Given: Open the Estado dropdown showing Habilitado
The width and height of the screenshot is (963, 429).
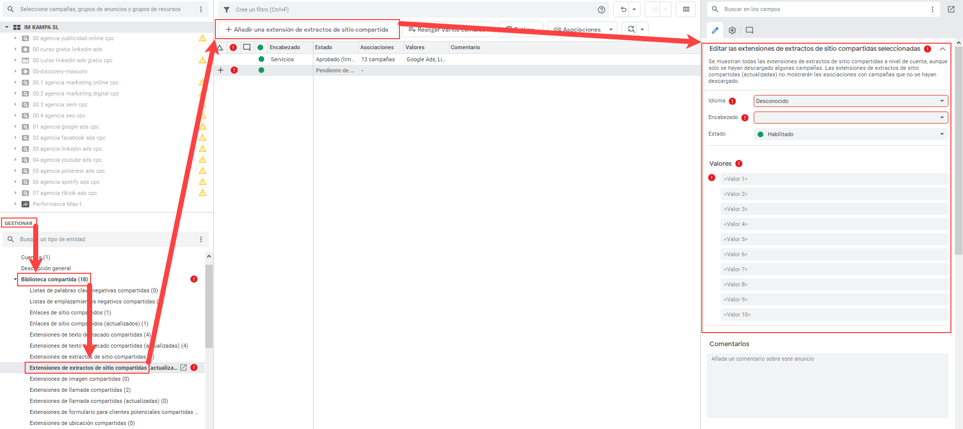Looking at the screenshot, I should click(850, 134).
